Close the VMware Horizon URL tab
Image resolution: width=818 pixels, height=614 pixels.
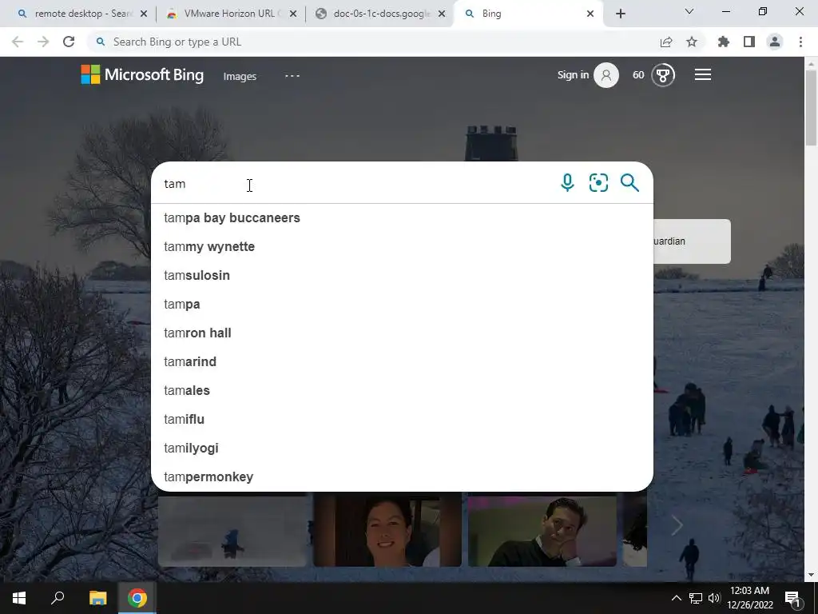[293, 14]
